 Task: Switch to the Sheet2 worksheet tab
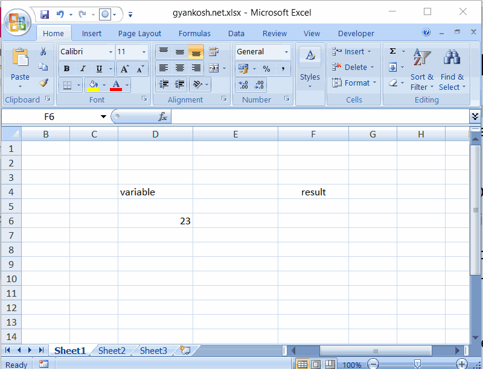click(x=112, y=350)
